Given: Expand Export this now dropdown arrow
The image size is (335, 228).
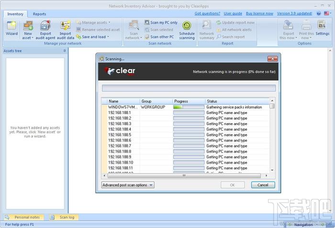Looking at the screenshot, I should point(296,38).
